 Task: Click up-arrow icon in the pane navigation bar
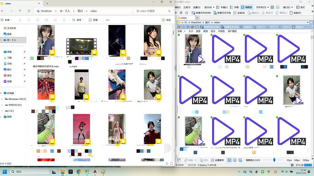tap(188, 27)
